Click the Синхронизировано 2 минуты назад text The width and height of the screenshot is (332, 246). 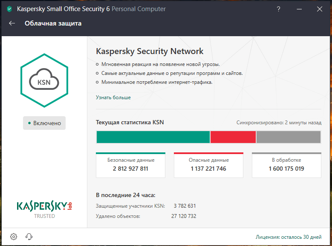[279, 123]
